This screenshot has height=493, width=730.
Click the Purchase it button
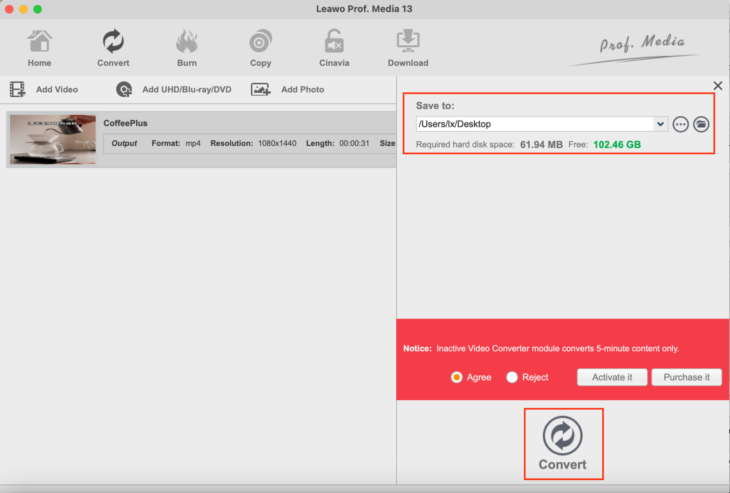[686, 377]
